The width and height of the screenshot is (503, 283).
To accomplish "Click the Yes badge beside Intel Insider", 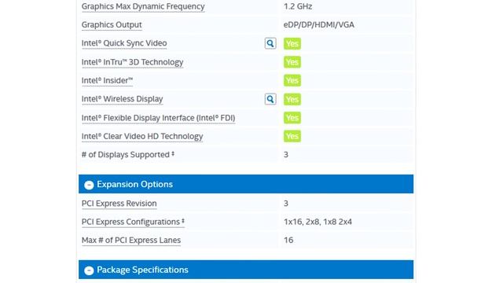I will (x=292, y=80).
